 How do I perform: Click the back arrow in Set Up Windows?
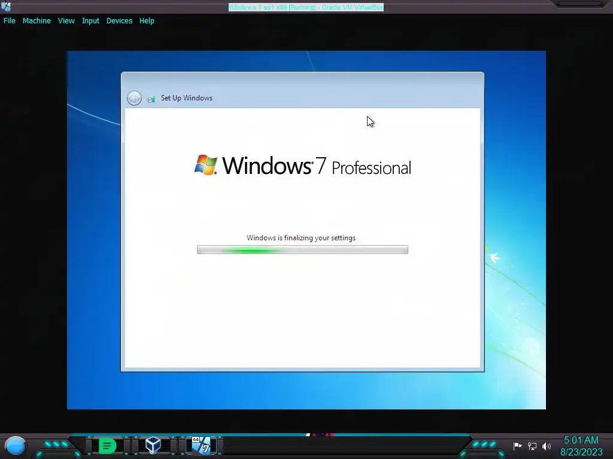(134, 98)
